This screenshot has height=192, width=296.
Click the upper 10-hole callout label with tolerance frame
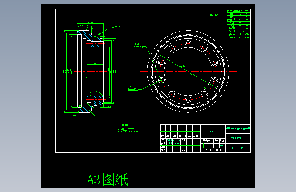click(x=138, y=46)
